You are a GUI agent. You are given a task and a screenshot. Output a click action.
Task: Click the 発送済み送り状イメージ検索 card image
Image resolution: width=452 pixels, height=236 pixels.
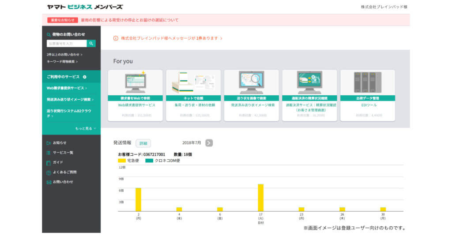click(251, 82)
